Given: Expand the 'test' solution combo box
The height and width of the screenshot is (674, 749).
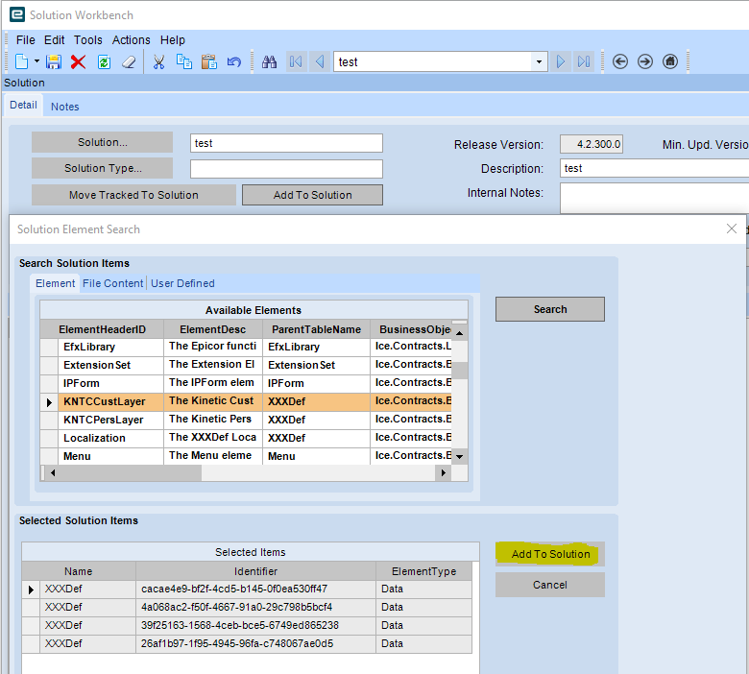Looking at the screenshot, I should point(539,61).
